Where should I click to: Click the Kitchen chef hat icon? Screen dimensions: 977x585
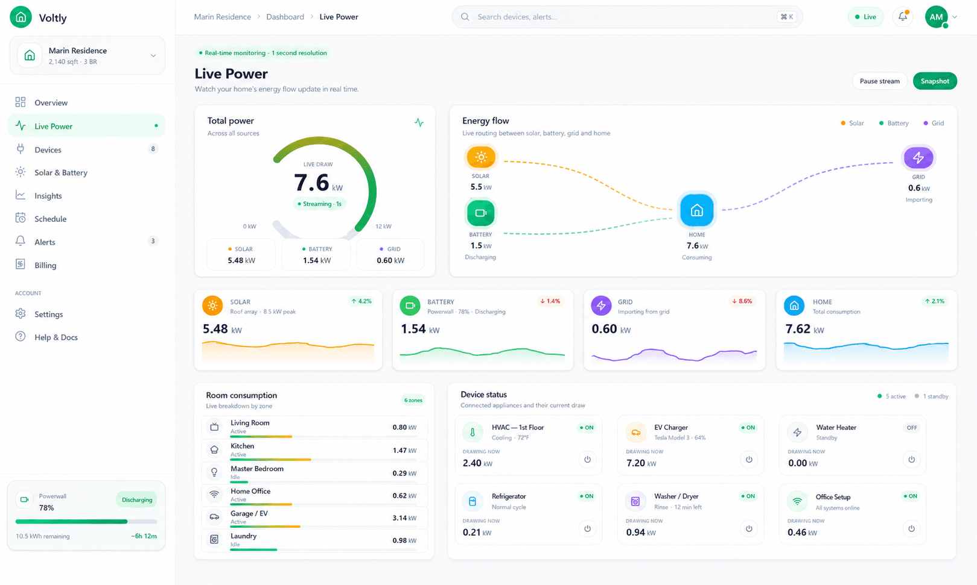click(x=214, y=450)
